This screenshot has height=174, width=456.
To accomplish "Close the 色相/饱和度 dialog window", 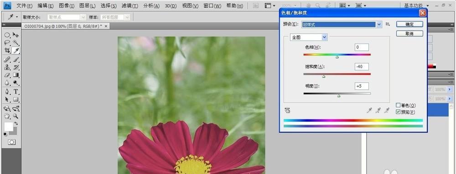I will [423, 13].
